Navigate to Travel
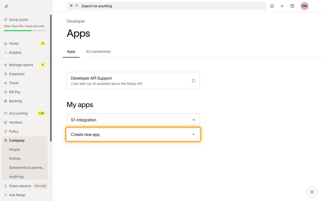This screenshot has height=201, width=323. click(25, 83)
